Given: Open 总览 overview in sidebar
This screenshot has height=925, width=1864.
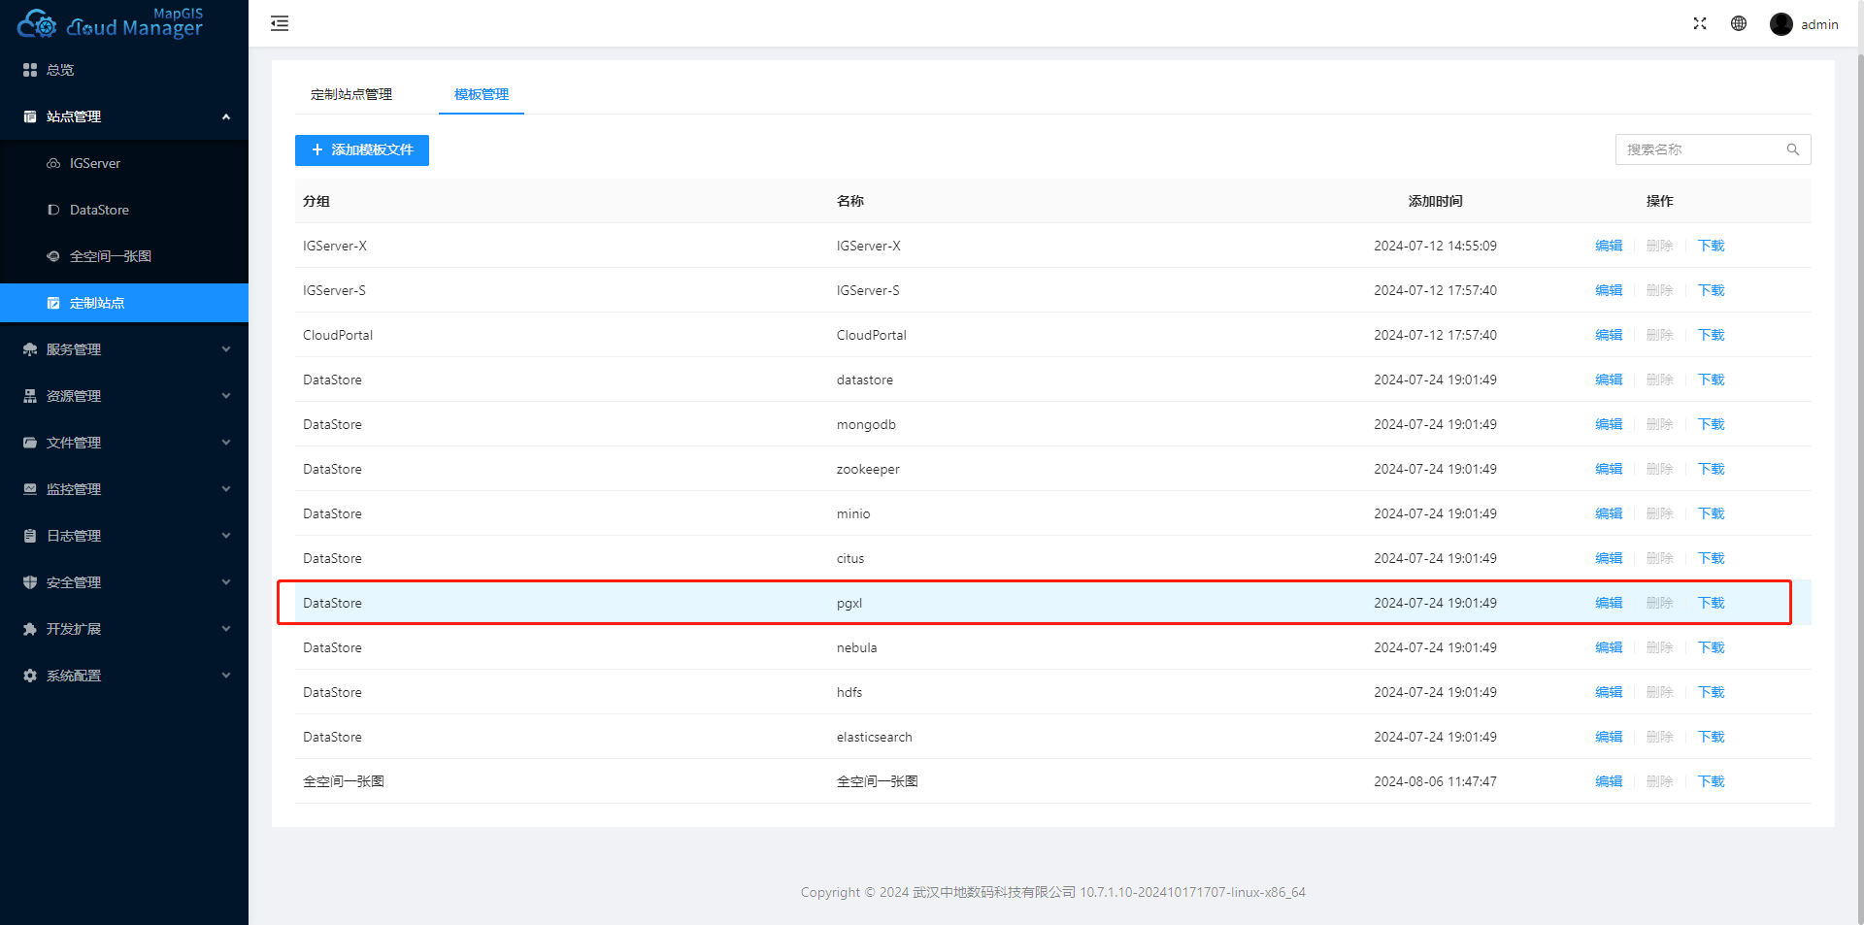Looking at the screenshot, I should (124, 70).
